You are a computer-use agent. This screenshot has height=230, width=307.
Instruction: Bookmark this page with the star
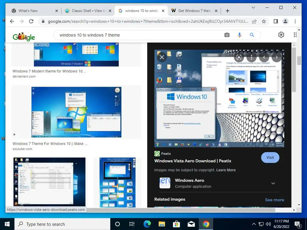click(264, 21)
